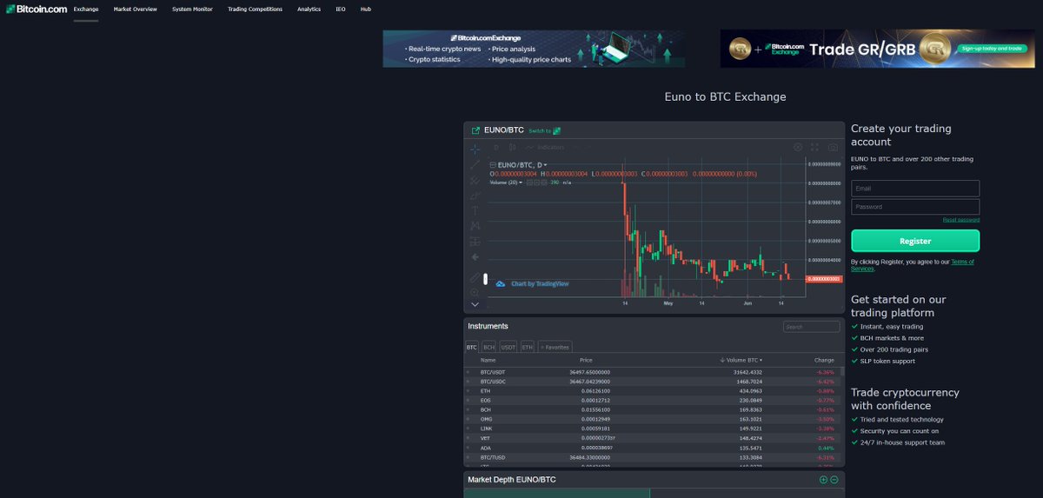
Task: Select the ETH instruments tab
Action: 528,347
